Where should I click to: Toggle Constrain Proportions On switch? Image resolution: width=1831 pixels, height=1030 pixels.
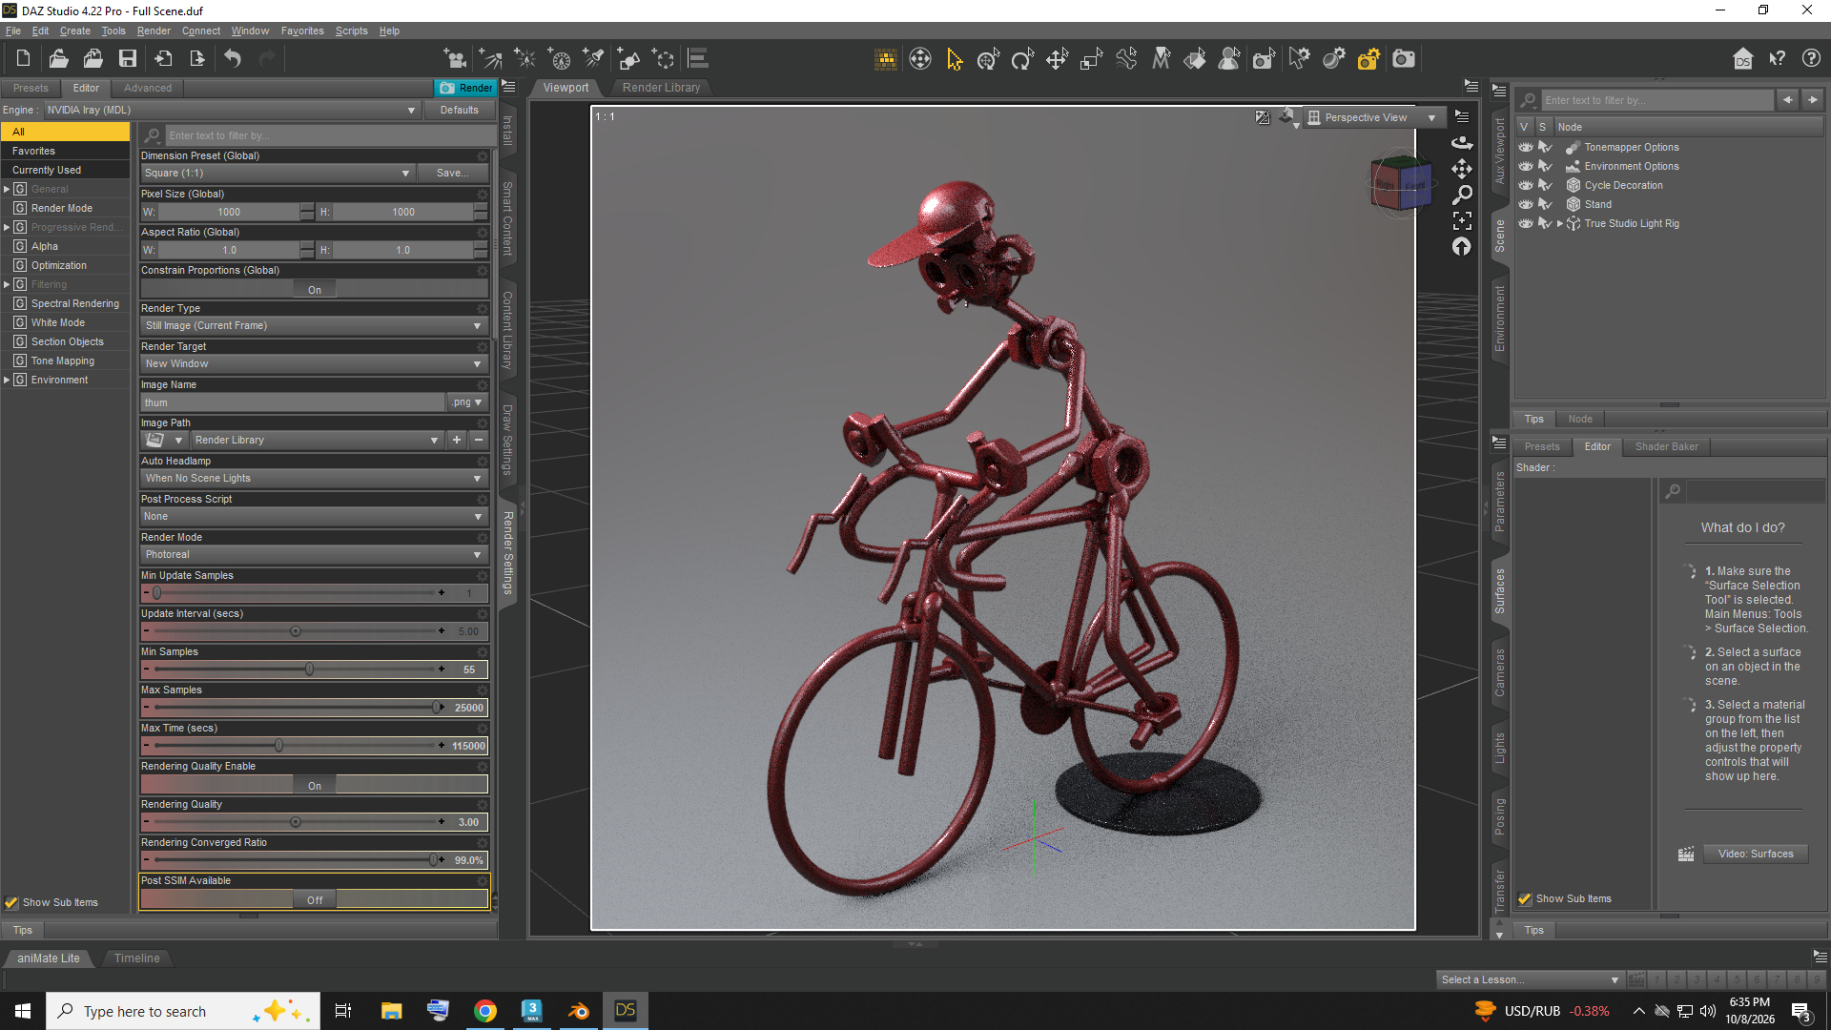[315, 289]
